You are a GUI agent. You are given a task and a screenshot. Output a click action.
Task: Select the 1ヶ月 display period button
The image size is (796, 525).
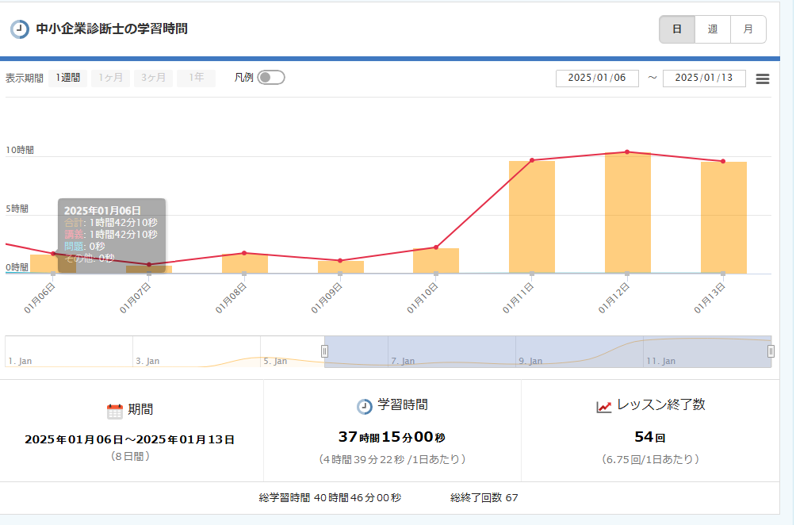[x=111, y=78]
